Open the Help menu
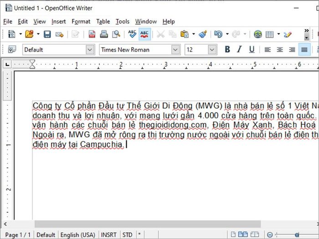The image size is (319, 239). point(169,21)
